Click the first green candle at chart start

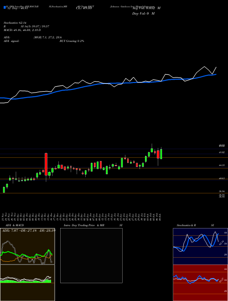[x=4, y=190]
